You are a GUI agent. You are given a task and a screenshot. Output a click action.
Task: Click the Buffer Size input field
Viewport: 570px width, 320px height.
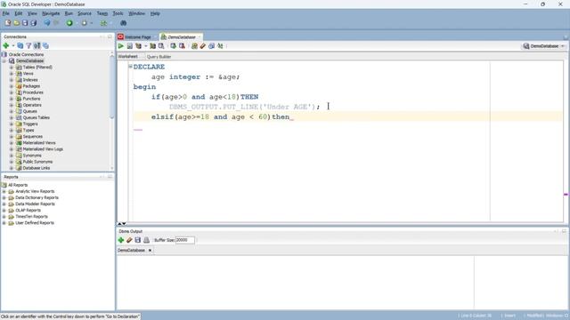click(184, 240)
